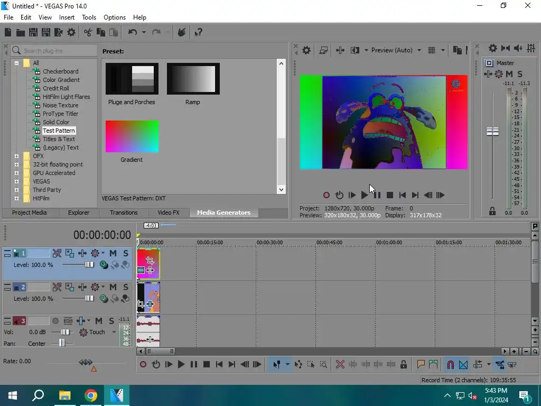The height and width of the screenshot is (406, 541).
Task: Click the What's This help icon
Action: (198, 32)
